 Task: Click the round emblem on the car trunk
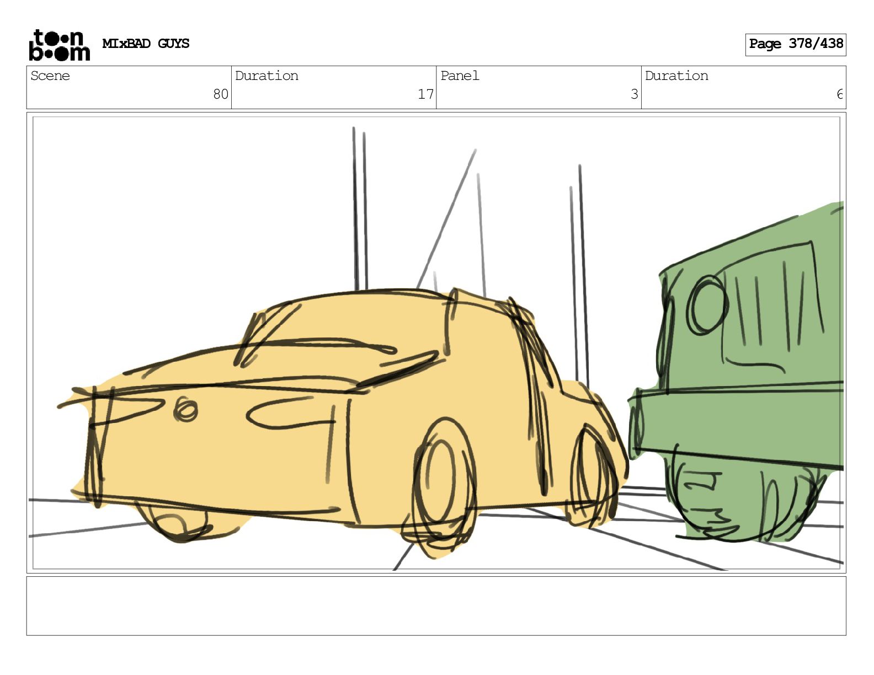point(186,410)
